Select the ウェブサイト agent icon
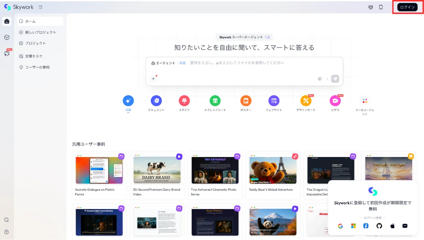The image size is (424, 240). click(x=274, y=101)
